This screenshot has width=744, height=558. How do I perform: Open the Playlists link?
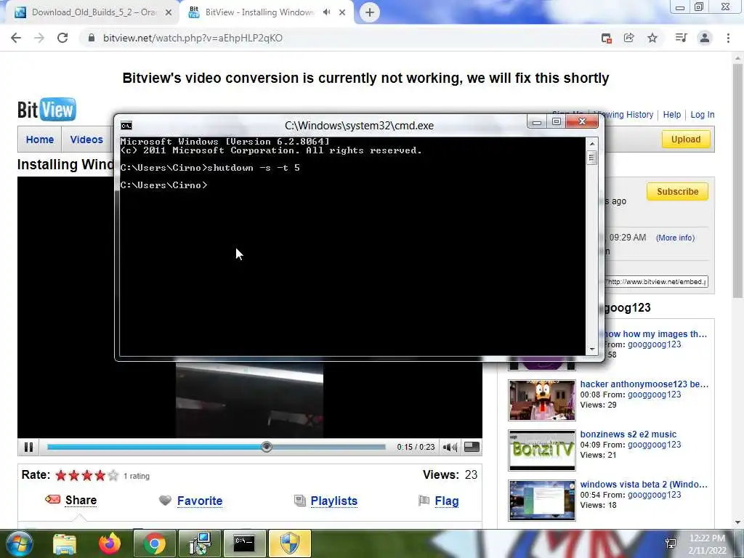click(334, 501)
